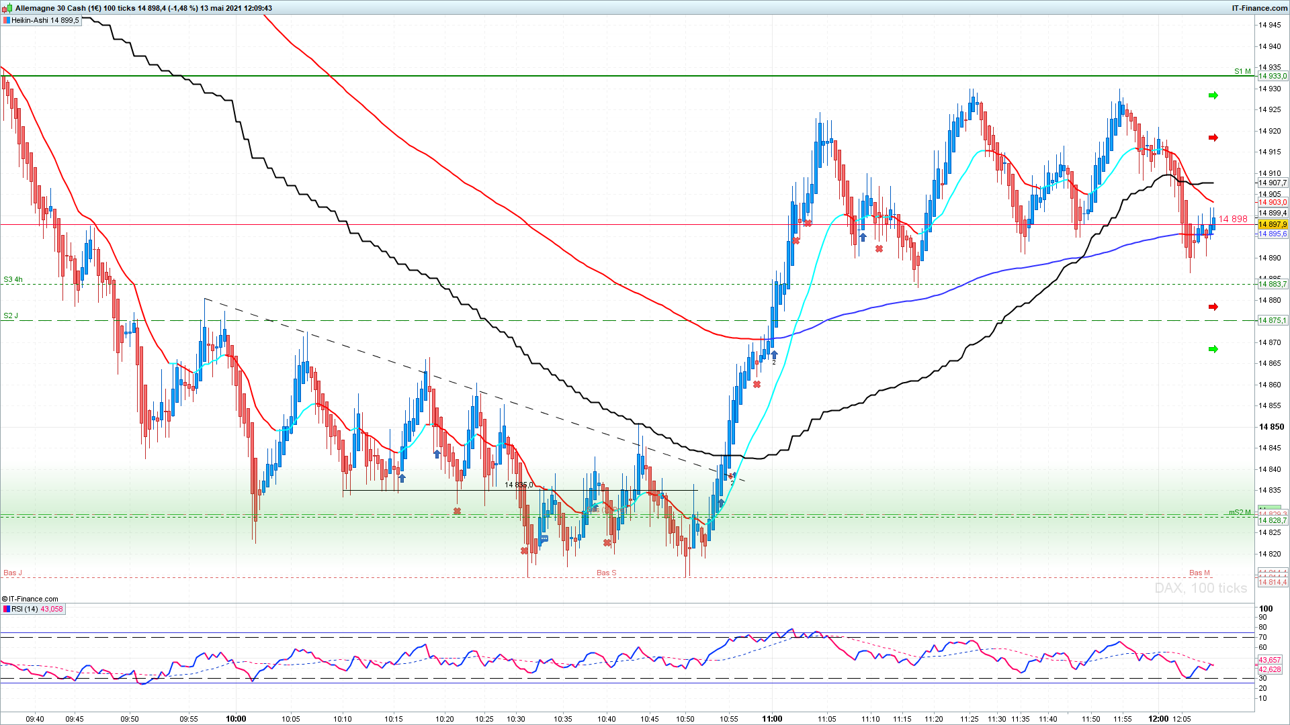Click the red arrow near 14 880 level
The image size is (1290, 725).
1213,307
